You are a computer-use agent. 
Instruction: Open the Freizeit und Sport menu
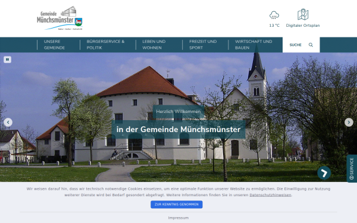(203, 45)
